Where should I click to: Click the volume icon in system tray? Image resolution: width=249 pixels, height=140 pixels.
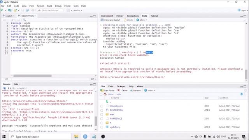click(218, 136)
